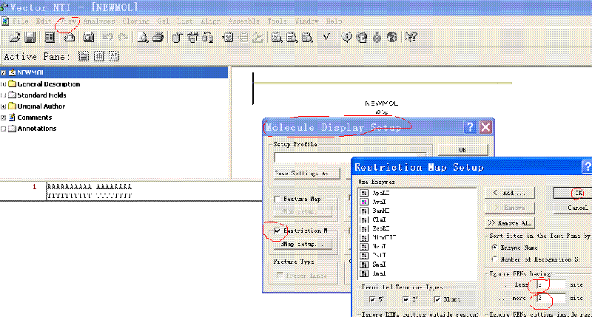
Task: Click the globe web toolbar icon
Action: pyautogui.click(x=392, y=37)
